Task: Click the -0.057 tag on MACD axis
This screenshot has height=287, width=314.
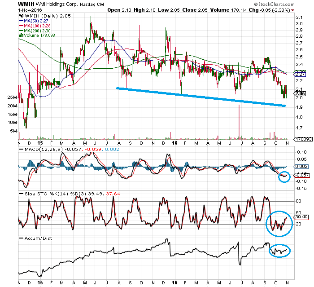Action: click(x=302, y=175)
